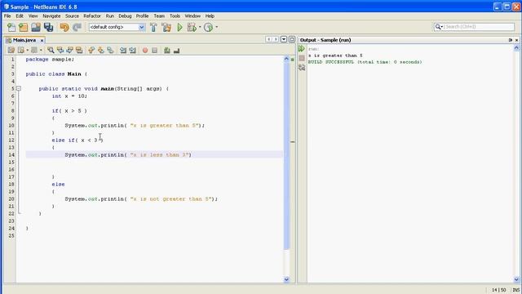Click the Build Main Project hammer icon
522x294 pixels.
[153, 27]
